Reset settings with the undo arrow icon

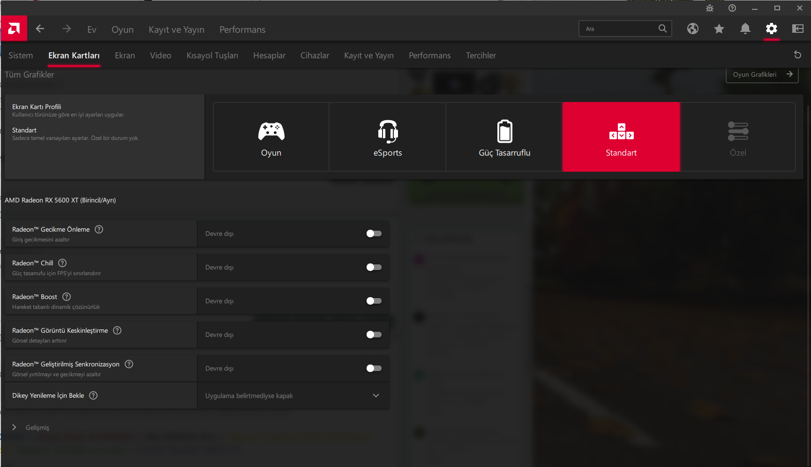[x=797, y=55]
